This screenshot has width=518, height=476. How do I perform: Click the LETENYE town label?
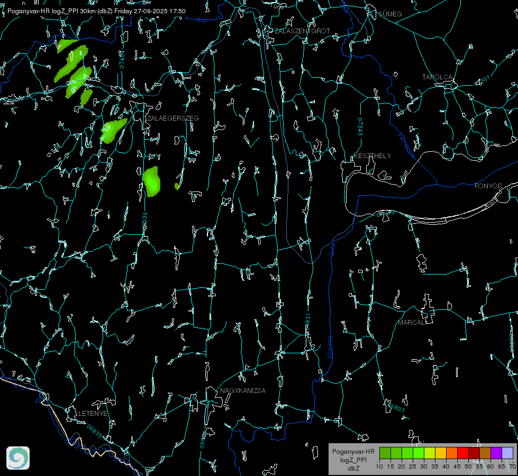pos(93,414)
